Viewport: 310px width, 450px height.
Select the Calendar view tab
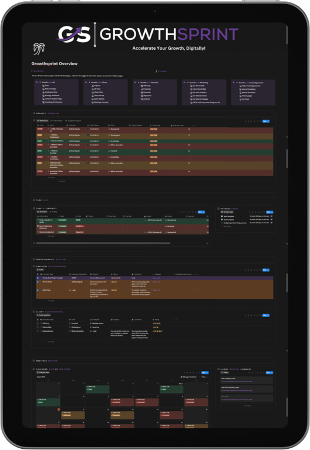tap(43, 373)
